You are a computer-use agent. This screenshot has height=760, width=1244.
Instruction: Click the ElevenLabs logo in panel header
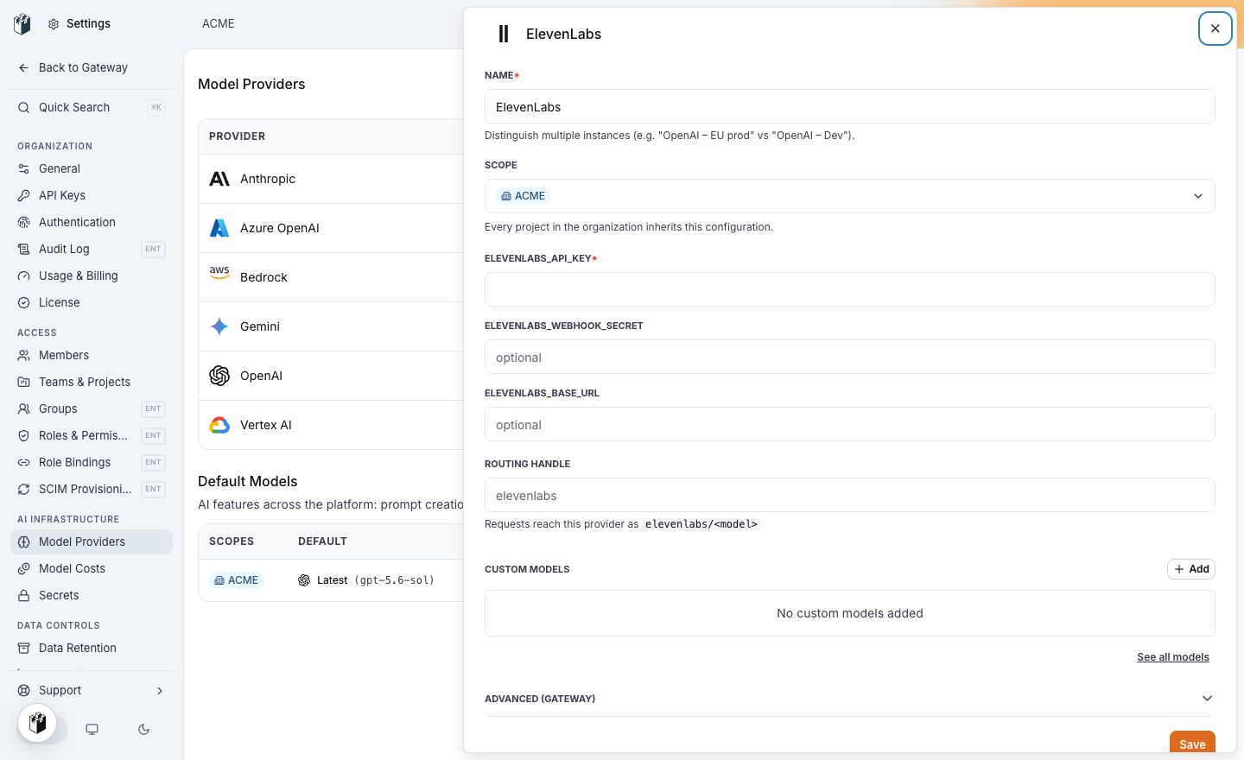[504, 34]
